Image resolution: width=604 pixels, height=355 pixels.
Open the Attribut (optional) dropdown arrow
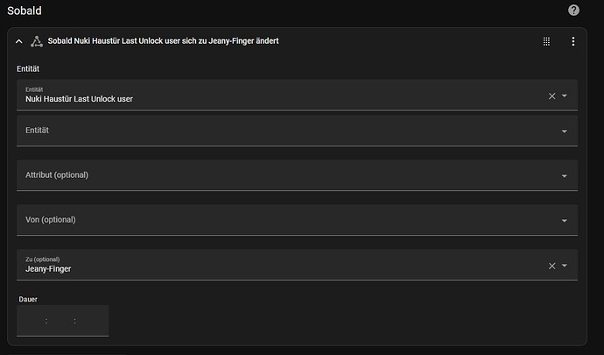point(565,176)
